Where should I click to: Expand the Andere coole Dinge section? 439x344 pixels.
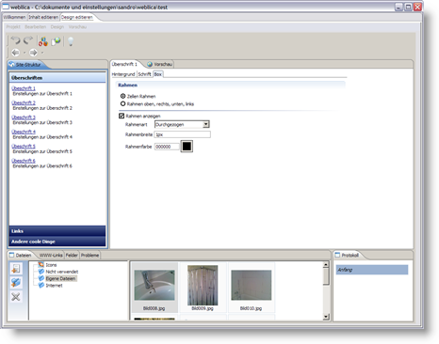(57, 242)
